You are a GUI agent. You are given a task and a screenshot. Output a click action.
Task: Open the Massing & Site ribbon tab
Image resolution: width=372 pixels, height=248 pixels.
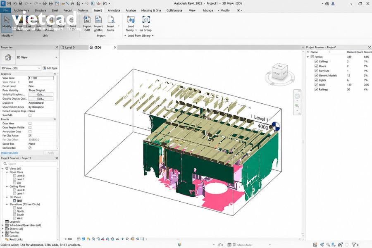[151, 10]
